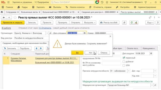Toggle the первичный checkbox
The height and width of the screenshot is (90, 161).
(124, 58)
